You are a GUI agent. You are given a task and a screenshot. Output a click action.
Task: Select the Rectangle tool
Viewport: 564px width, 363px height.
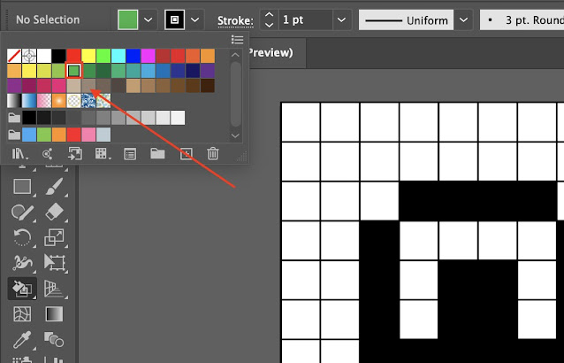22,187
